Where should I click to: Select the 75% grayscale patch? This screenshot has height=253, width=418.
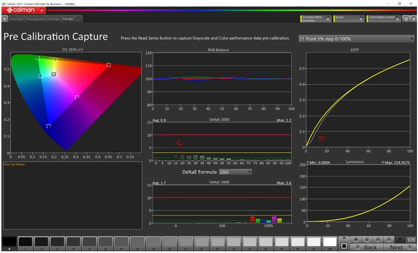point(249,243)
